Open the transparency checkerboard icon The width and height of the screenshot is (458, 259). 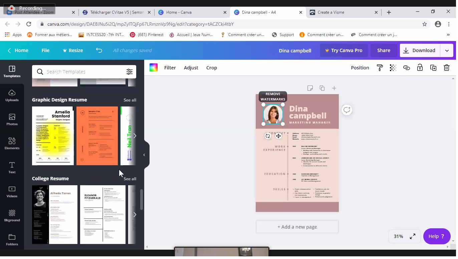pyautogui.click(x=393, y=68)
